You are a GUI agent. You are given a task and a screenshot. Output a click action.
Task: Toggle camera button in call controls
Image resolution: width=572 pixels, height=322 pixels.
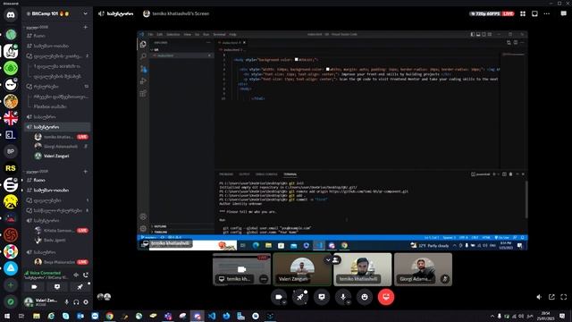[278, 297]
